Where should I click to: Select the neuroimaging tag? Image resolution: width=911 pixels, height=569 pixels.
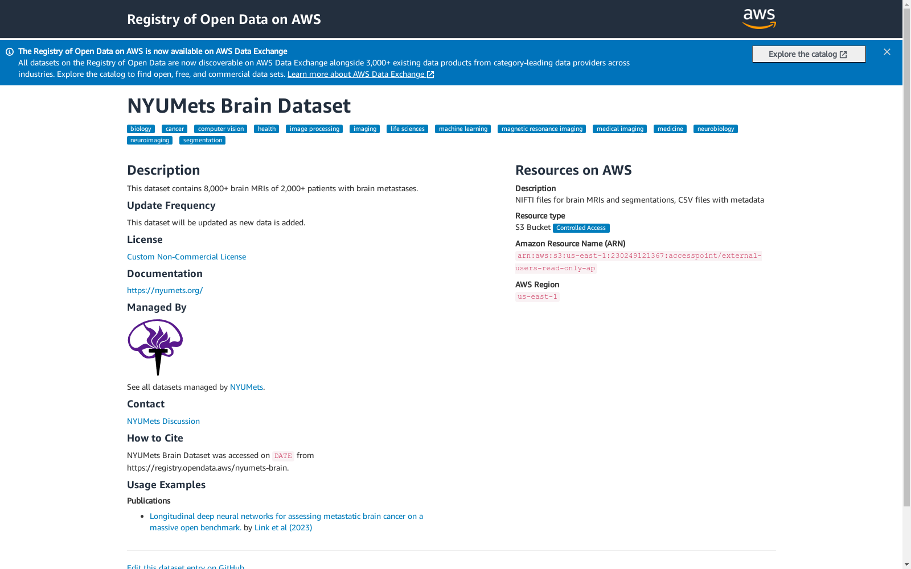pyautogui.click(x=150, y=141)
